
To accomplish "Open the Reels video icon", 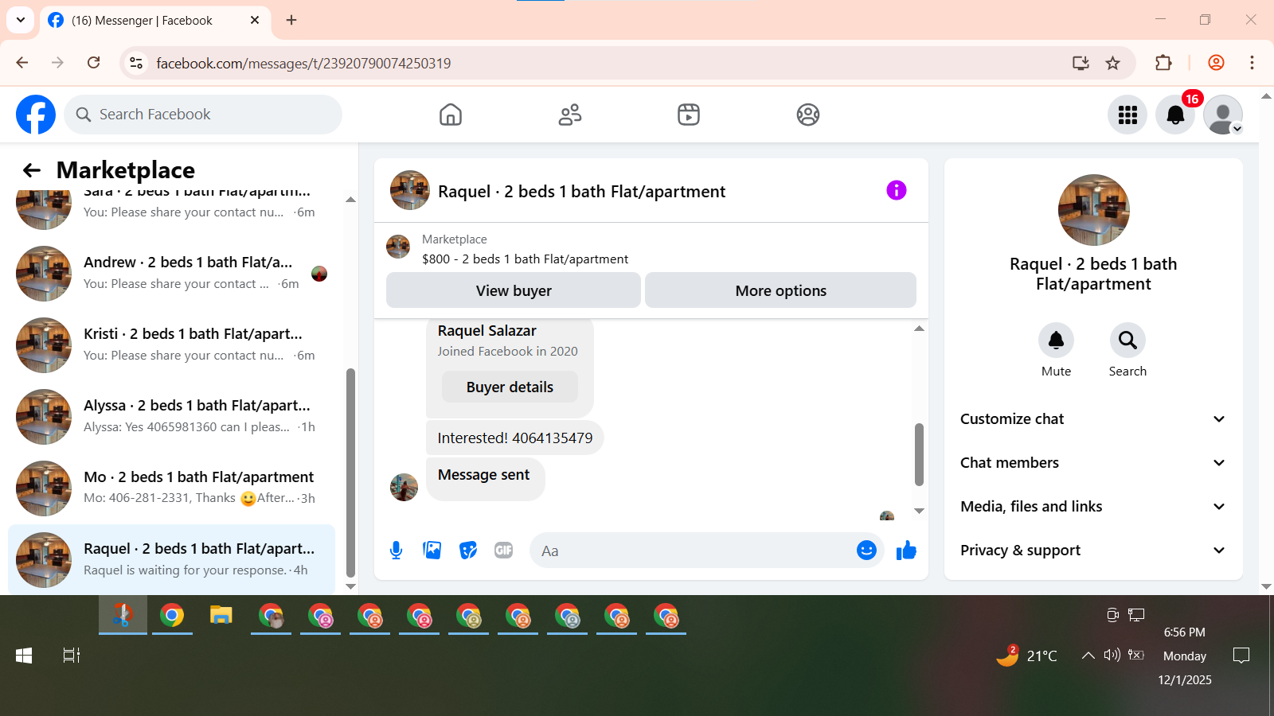I will click(x=689, y=115).
